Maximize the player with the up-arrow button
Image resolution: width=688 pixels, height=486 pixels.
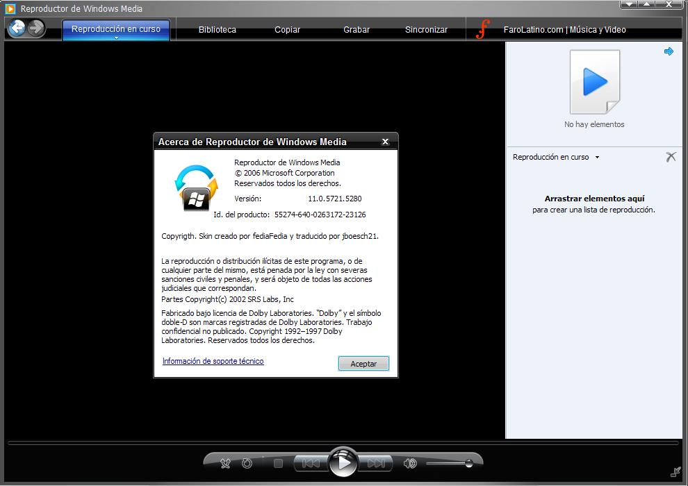pyautogui.click(x=647, y=4)
